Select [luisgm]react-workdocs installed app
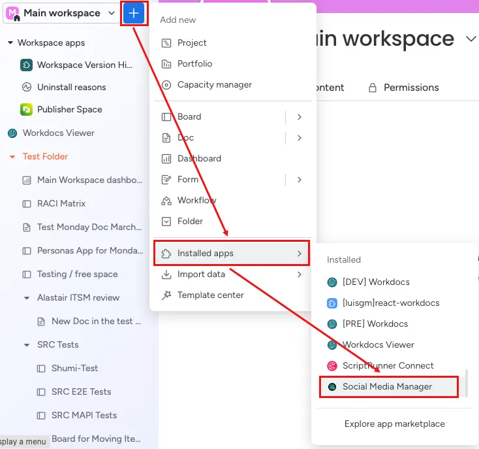The image size is (479, 449). point(392,303)
